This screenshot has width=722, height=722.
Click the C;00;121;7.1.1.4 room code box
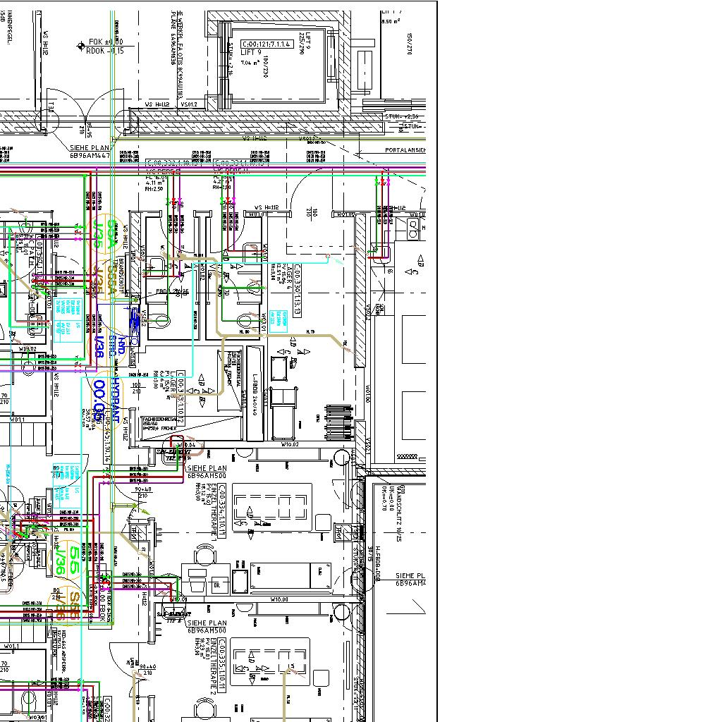tap(266, 44)
